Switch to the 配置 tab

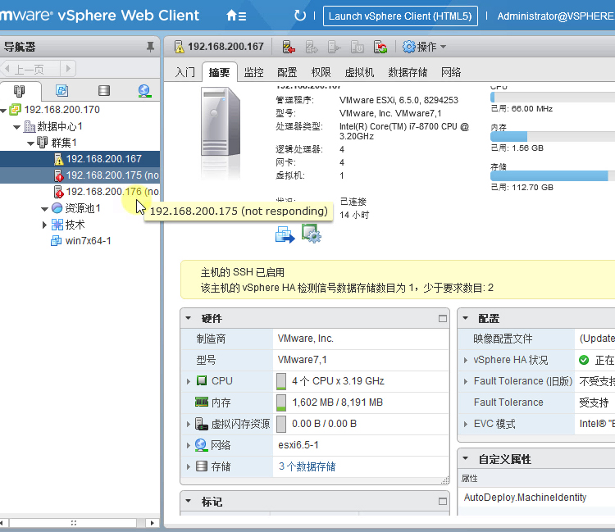point(287,72)
